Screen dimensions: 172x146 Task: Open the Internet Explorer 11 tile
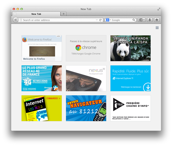pos(131,78)
